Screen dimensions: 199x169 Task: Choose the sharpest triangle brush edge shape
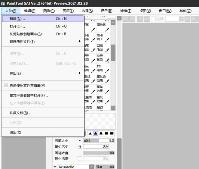point(90,133)
